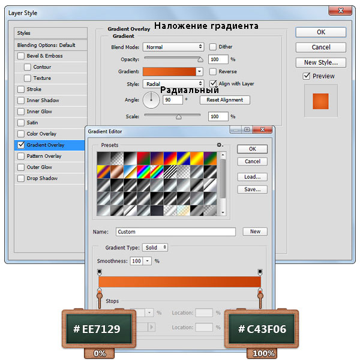Click OK in Layer Style dialog
Viewport: 360px width, 360px height.
321,32
